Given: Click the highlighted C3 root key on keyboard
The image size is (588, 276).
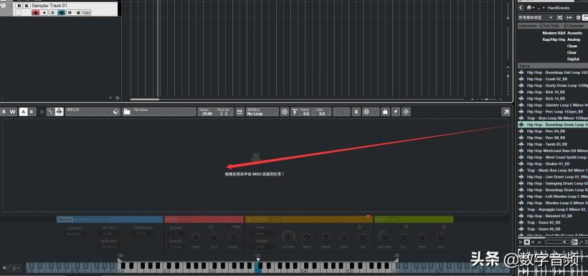Looking at the screenshot, I should pos(258,267).
